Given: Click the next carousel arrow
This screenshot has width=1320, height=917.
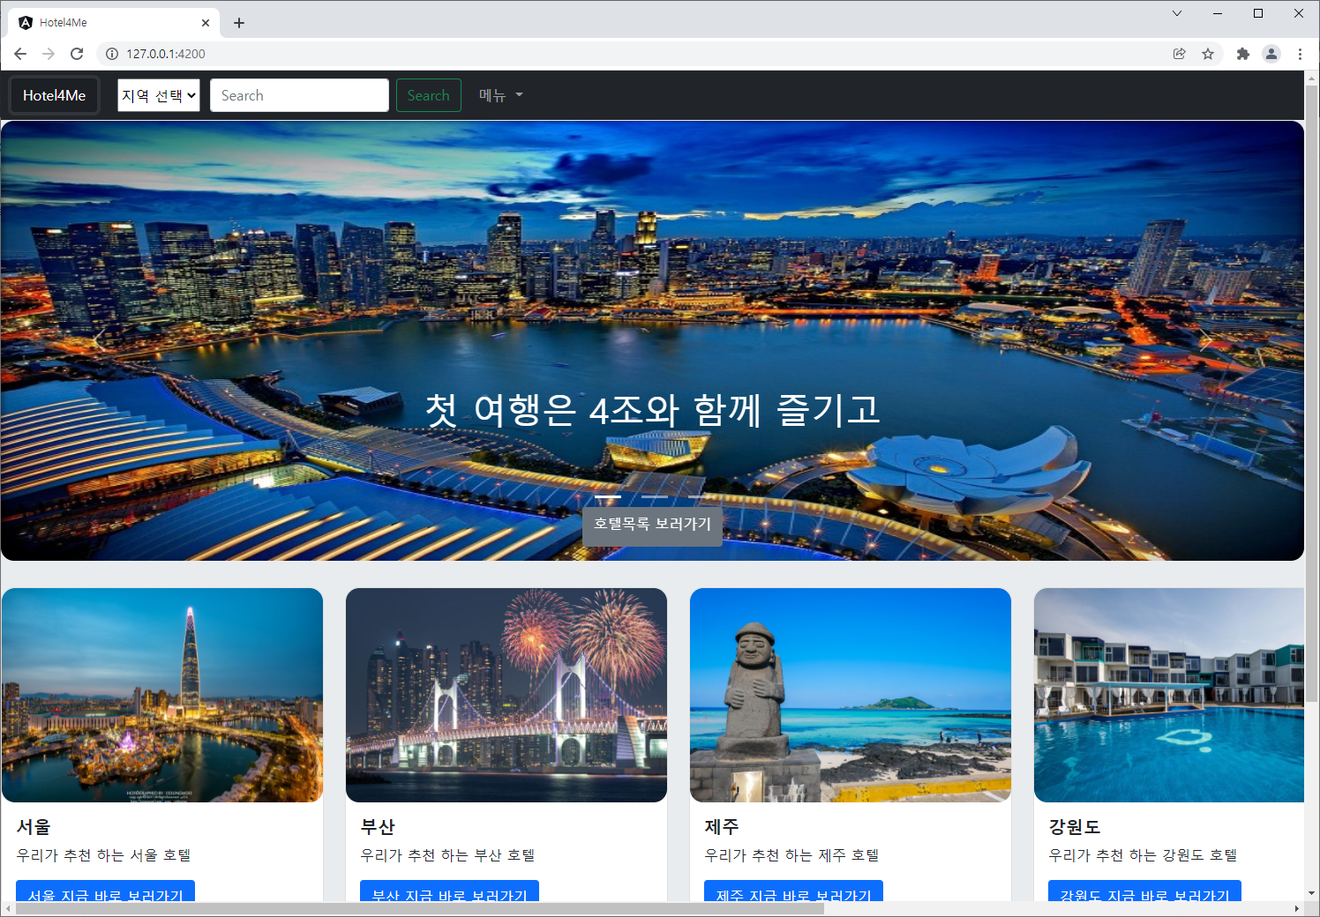Looking at the screenshot, I should point(1204,341).
